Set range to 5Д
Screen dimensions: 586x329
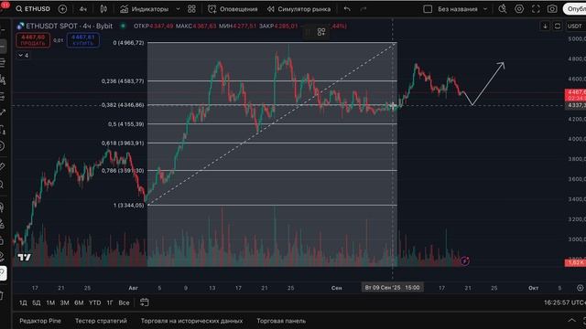click(x=37, y=302)
